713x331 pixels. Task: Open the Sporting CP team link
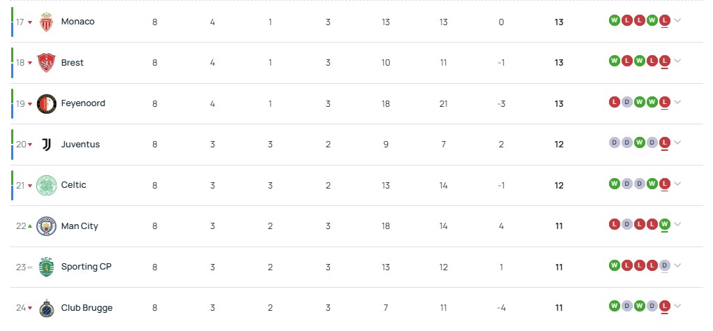[86, 267]
